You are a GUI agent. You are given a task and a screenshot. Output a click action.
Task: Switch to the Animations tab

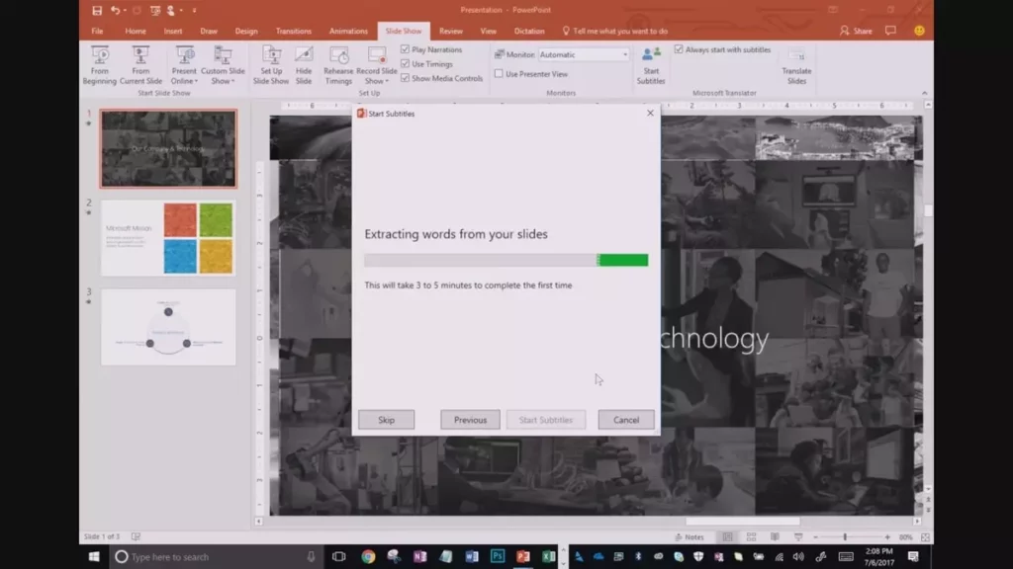(348, 31)
